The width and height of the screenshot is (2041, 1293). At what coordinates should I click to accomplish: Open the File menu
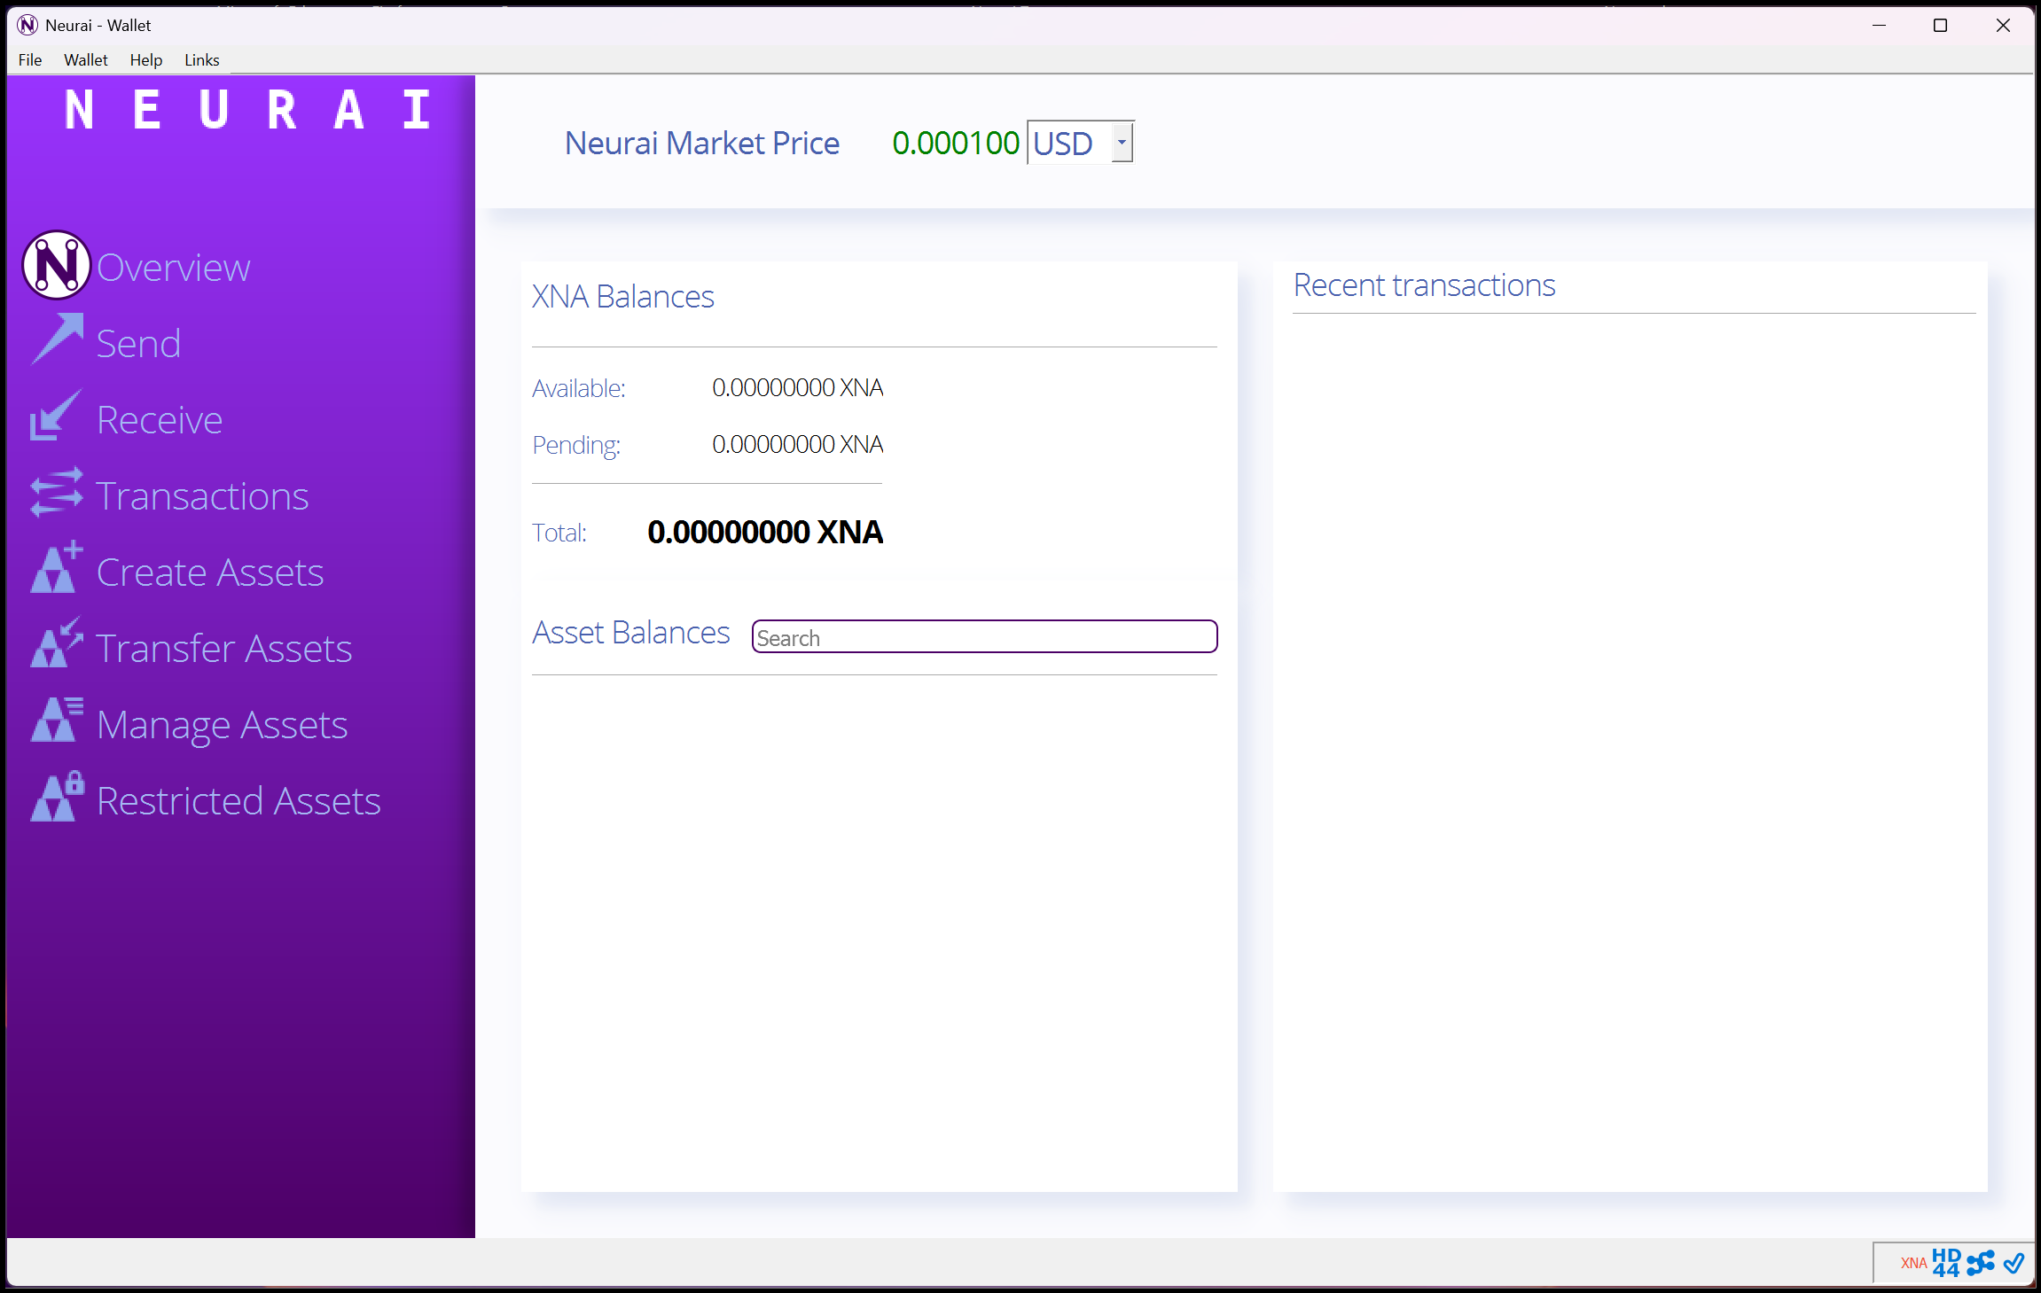(x=29, y=59)
